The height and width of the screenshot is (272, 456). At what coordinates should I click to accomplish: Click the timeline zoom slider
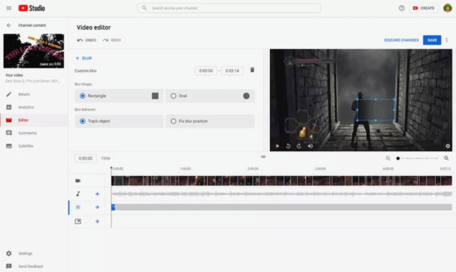tap(417, 158)
